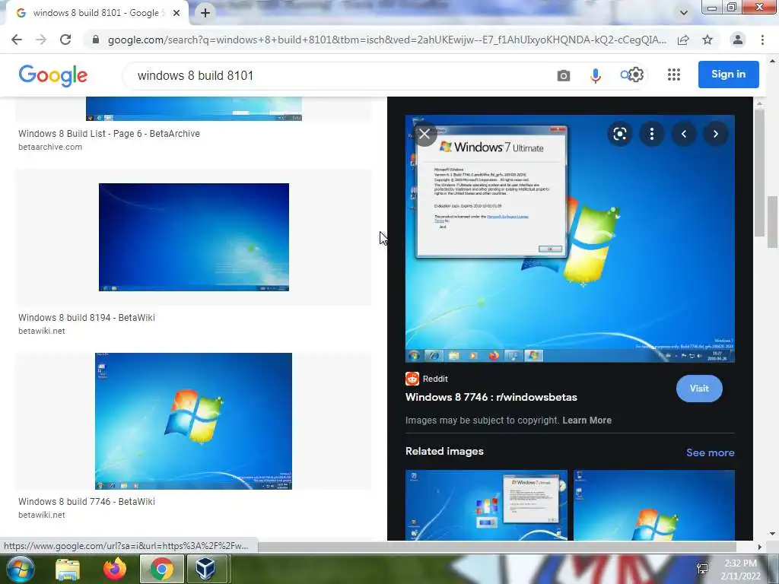Click See more related images
This screenshot has width=779, height=584.
(x=710, y=452)
